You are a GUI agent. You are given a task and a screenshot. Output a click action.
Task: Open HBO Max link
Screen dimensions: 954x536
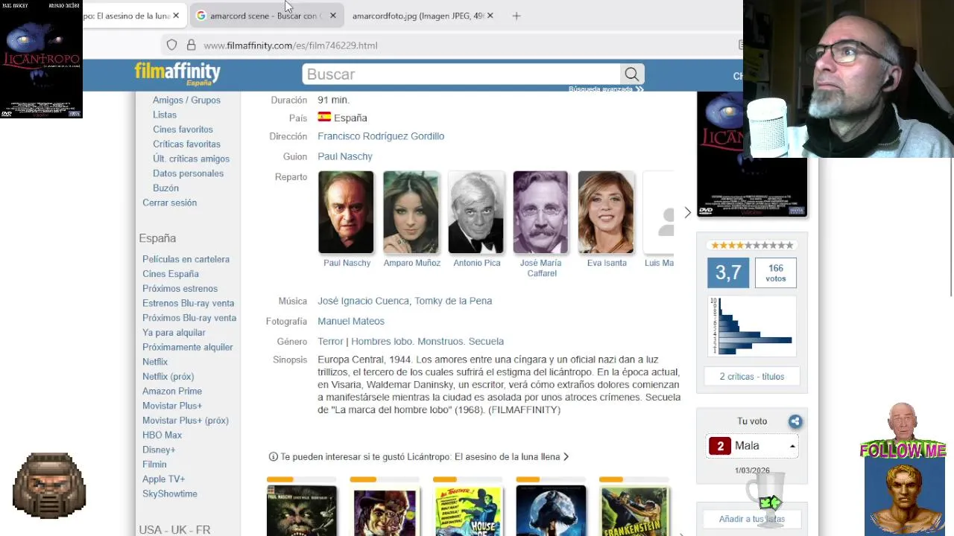[x=162, y=435]
